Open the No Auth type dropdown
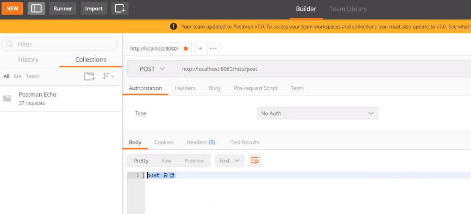Image resolution: width=471 pixels, height=214 pixels. [317, 113]
